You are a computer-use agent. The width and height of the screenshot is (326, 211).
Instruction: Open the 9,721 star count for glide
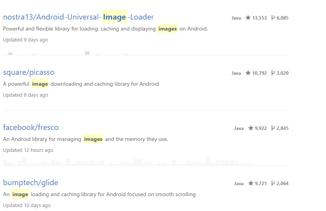(261, 184)
